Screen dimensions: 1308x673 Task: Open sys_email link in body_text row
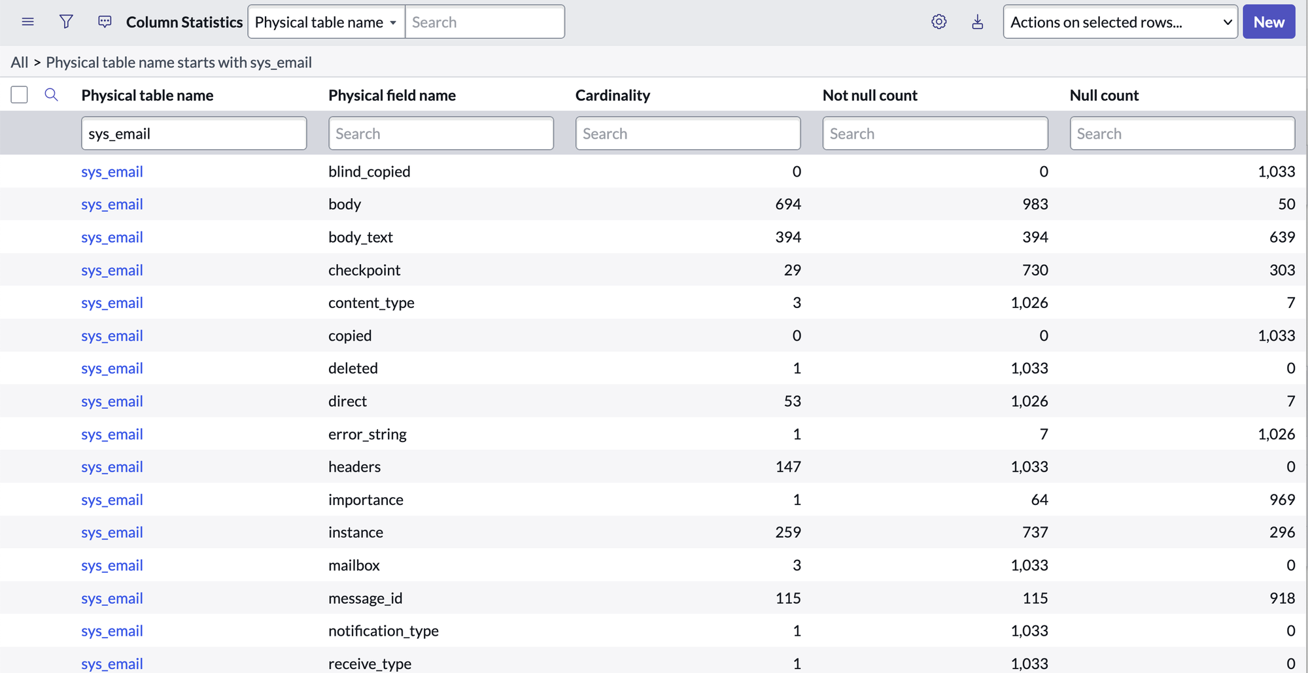point(112,237)
